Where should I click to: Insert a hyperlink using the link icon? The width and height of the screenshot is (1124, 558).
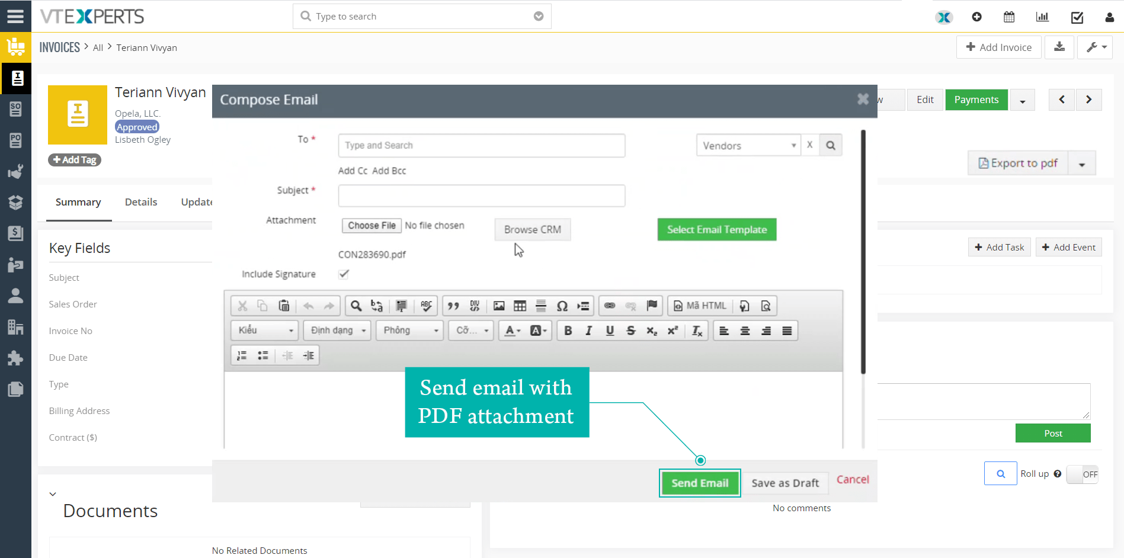click(610, 306)
